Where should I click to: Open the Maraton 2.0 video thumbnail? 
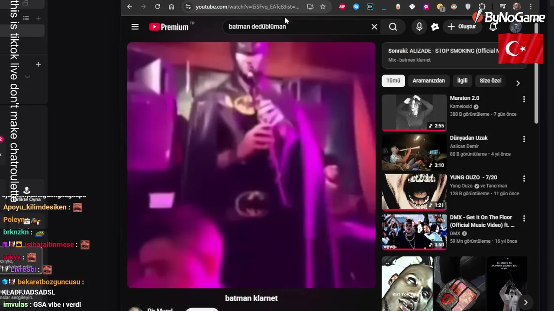(414, 113)
